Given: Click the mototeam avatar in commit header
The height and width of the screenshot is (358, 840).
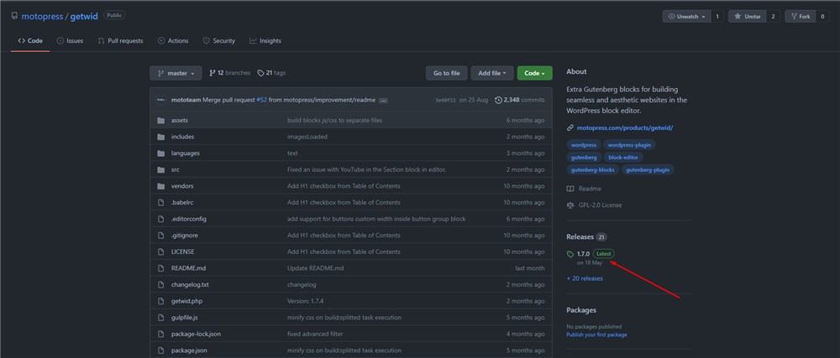Looking at the screenshot, I should tap(161, 100).
